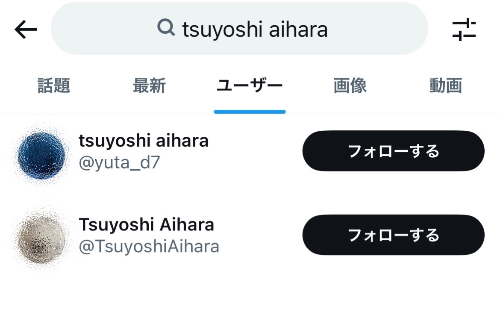
Task: Follow the @yuta_d7 account
Action: tap(394, 151)
